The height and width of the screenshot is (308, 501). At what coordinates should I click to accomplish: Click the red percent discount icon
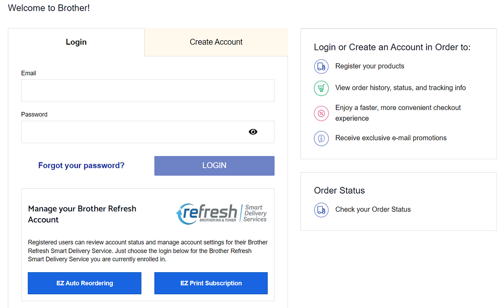point(321,113)
